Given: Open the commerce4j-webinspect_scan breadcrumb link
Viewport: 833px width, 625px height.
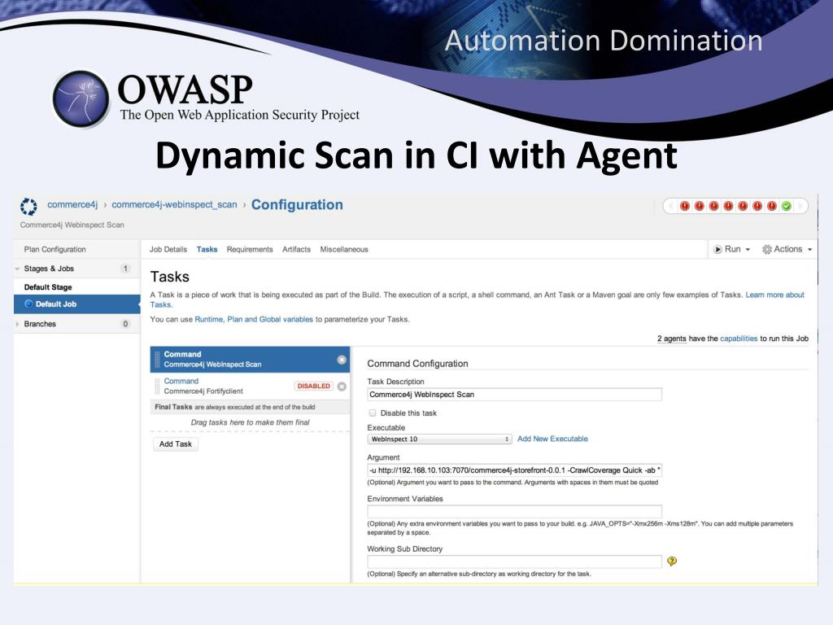Looking at the screenshot, I should coord(174,204).
